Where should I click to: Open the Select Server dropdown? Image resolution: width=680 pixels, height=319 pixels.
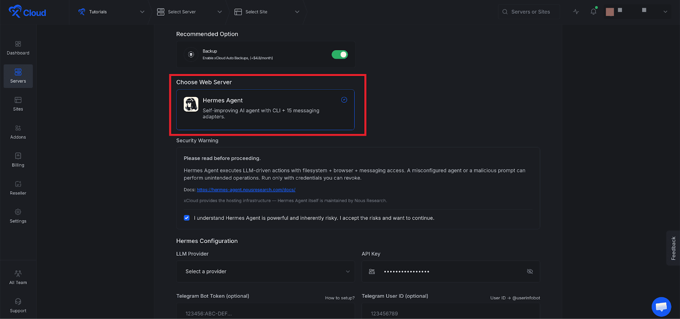pos(190,12)
